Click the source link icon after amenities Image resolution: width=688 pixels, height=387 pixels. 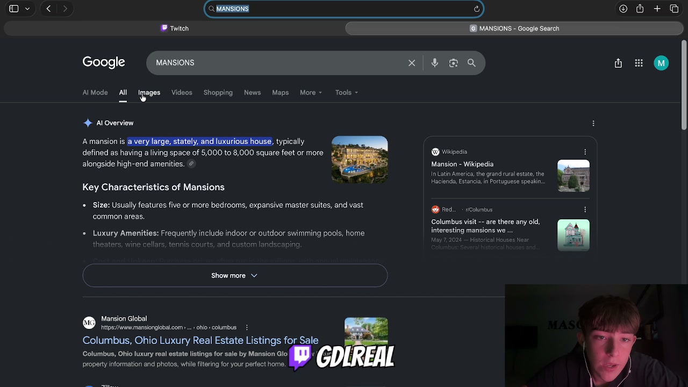coord(191,164)
